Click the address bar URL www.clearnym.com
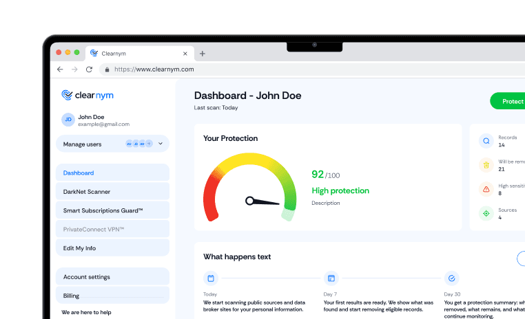The width and height of the screenshot is (525, 319). click(x=154, y=69)
